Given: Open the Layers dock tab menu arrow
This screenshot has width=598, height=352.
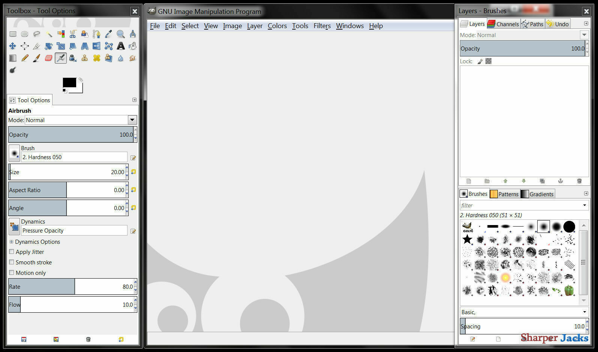Looking at the screenshot, I should pyautogui.click(x=586, y=24).
